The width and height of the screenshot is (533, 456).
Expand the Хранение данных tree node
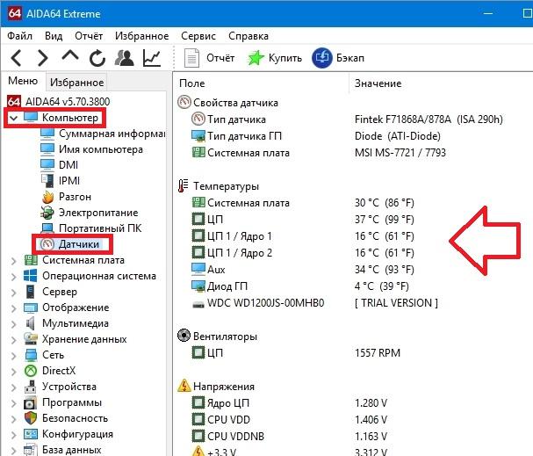coord(13,340)
